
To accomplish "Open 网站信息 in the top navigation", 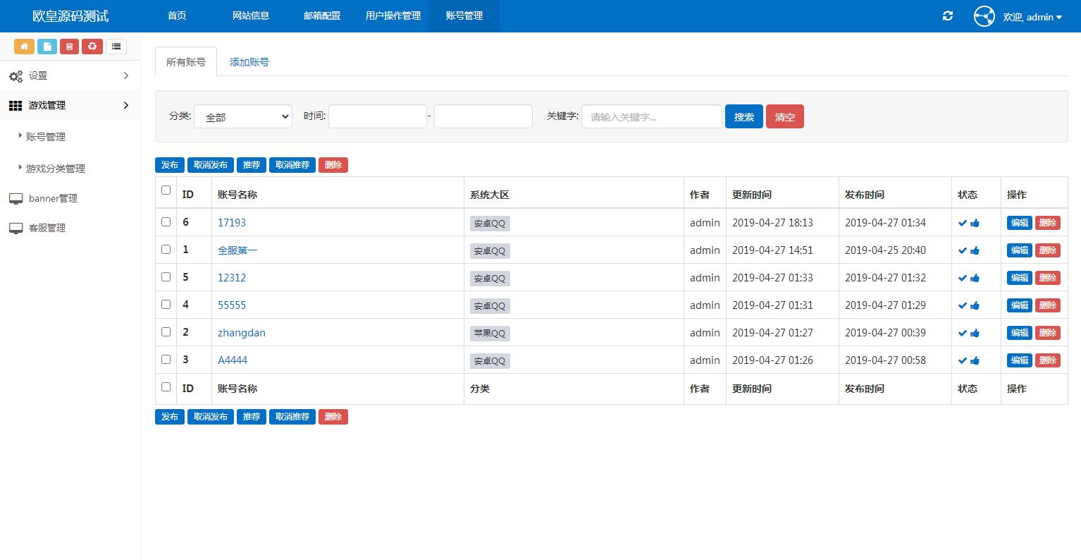I will [x=251, y=16].
